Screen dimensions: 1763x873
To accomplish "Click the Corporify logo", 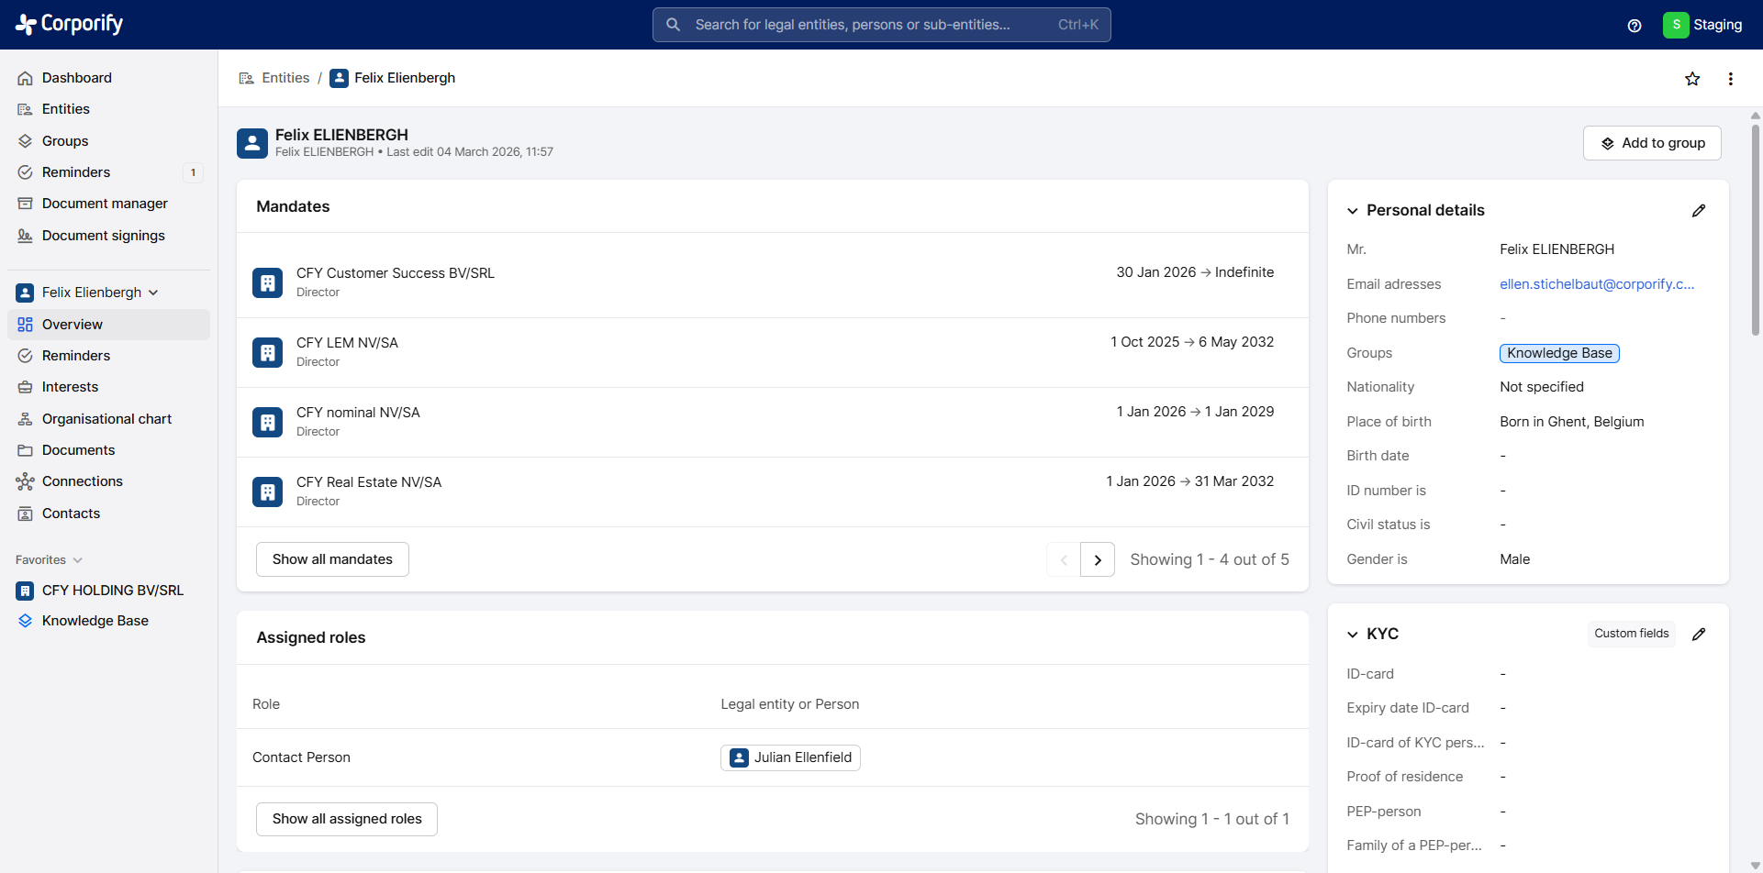I will tap(70, 24).
